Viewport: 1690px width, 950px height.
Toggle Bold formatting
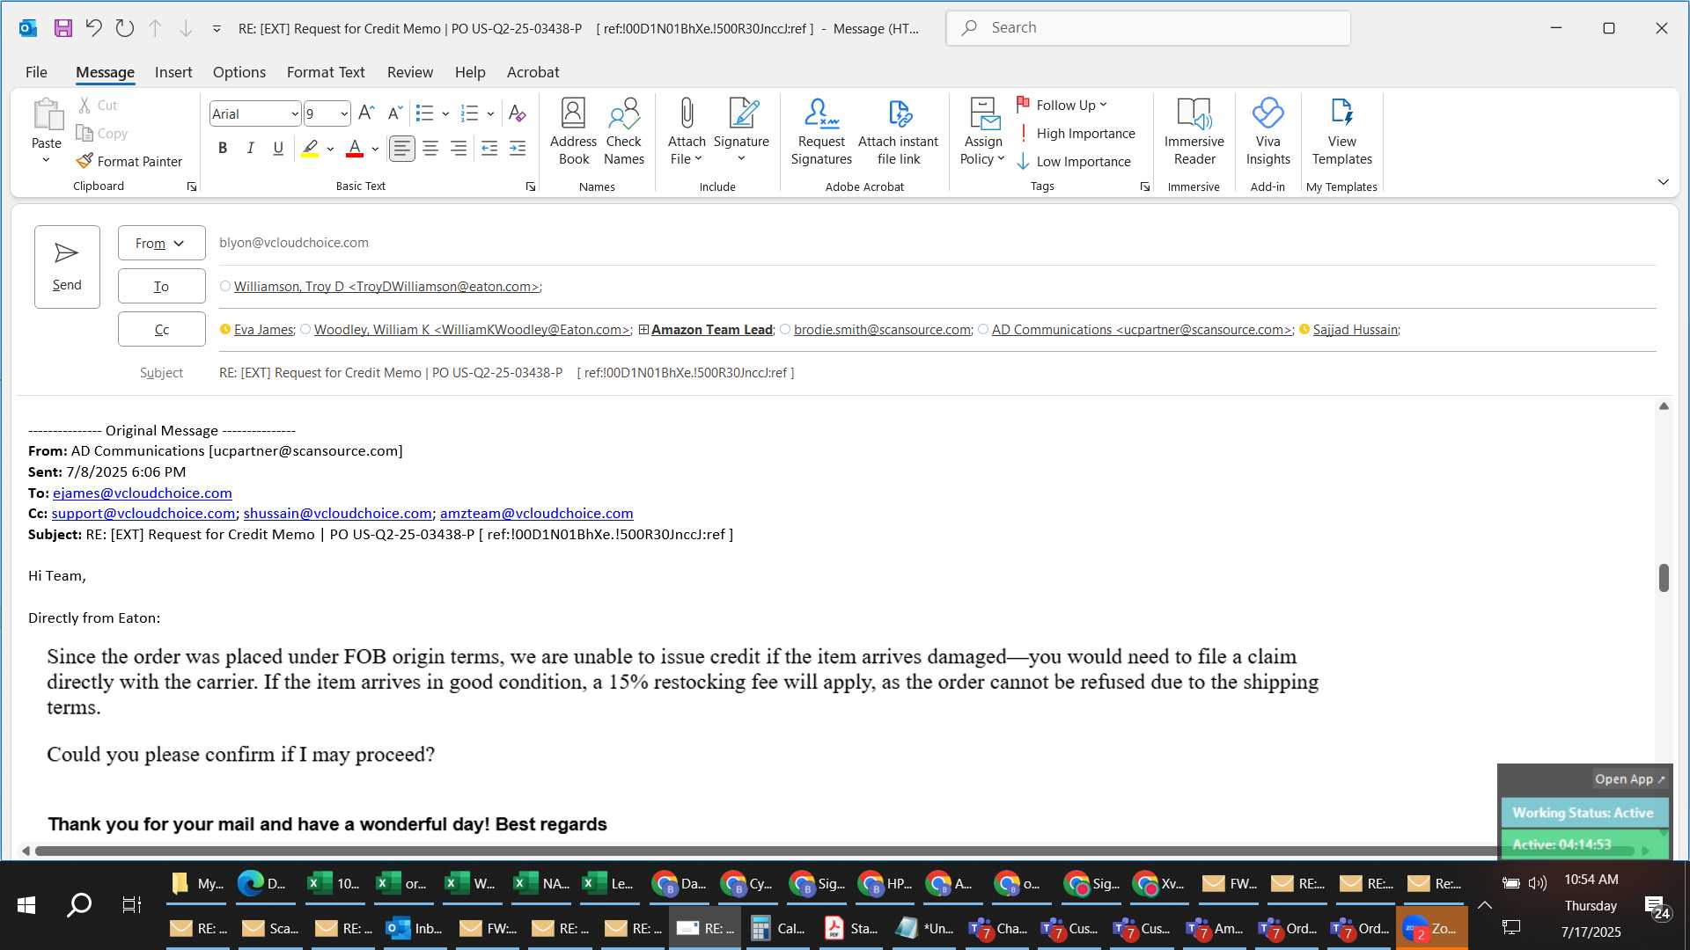click(x=223, y=149)
